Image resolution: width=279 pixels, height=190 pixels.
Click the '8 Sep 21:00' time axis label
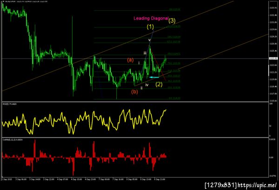click(x=159, y=179)
